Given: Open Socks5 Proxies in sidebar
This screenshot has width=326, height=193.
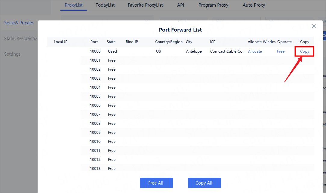Looking at the screenshot, I should point(19,23).
